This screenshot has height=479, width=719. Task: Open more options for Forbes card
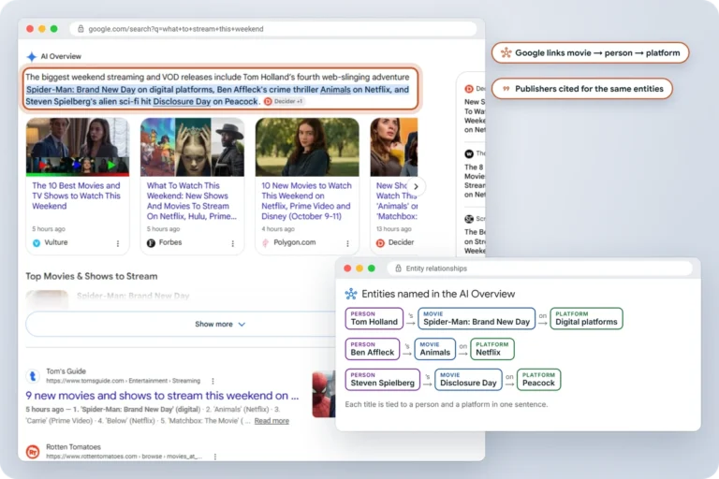[x=232, y=243]
